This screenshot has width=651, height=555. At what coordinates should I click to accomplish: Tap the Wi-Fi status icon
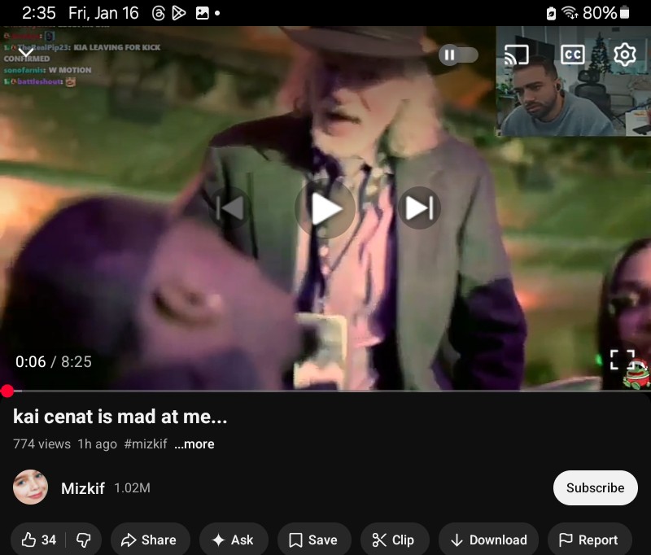pos(570,13)
